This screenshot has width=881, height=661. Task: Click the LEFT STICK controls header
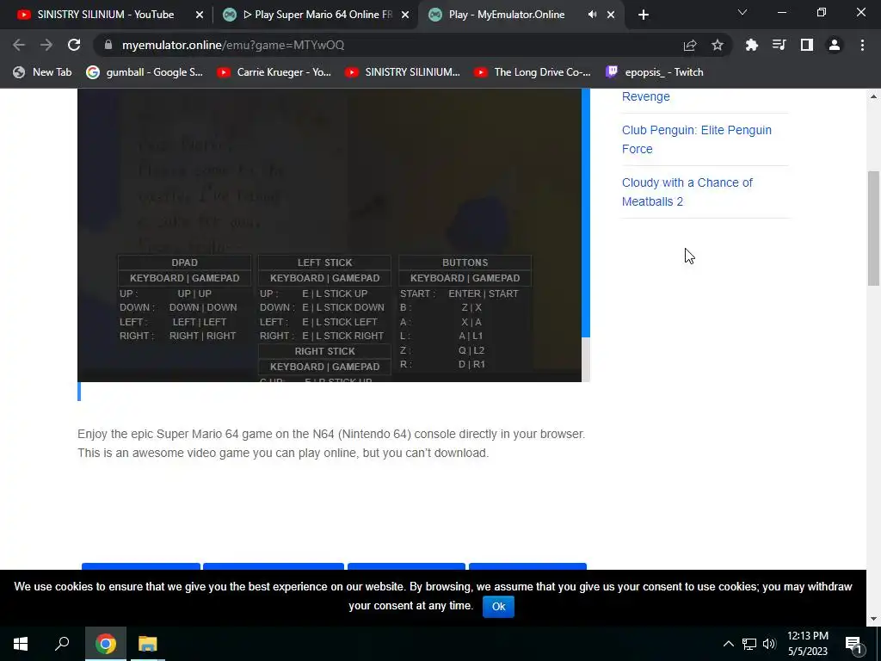pyautogui.click(x=324, y=263)
